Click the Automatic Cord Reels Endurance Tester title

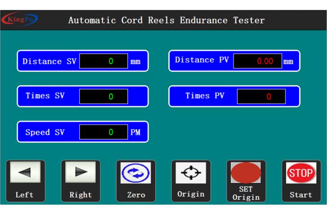[166, 21]
